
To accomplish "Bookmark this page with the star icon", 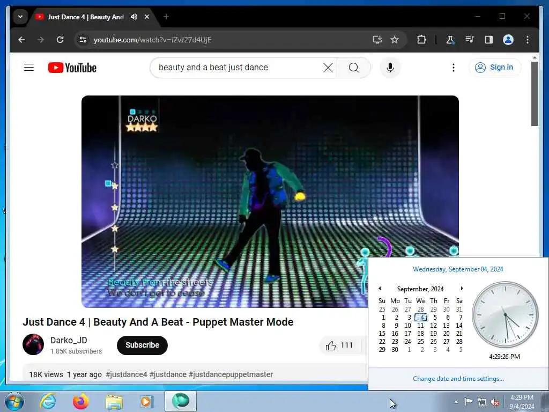I will tap(395, 40).
